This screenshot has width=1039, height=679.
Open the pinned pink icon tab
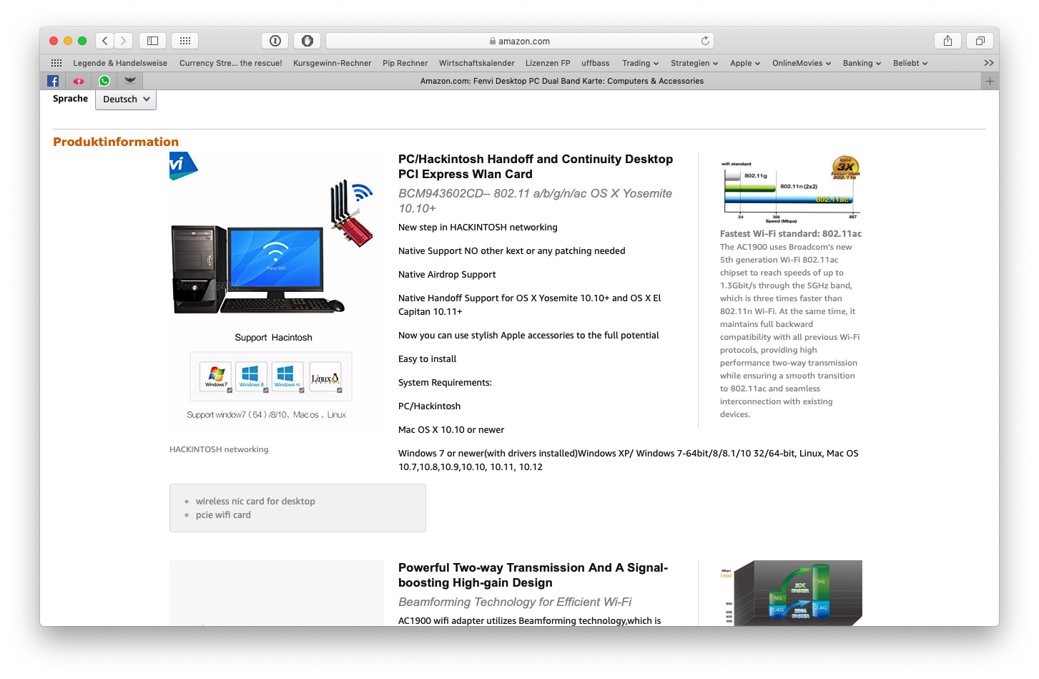click(79, 81)
